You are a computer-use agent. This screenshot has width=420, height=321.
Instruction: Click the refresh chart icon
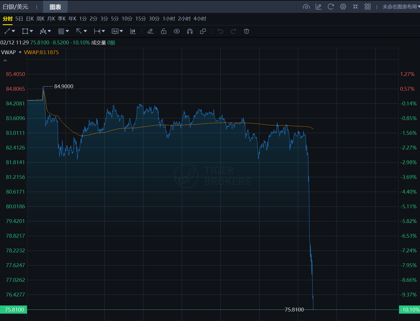(x=331, y=7)
